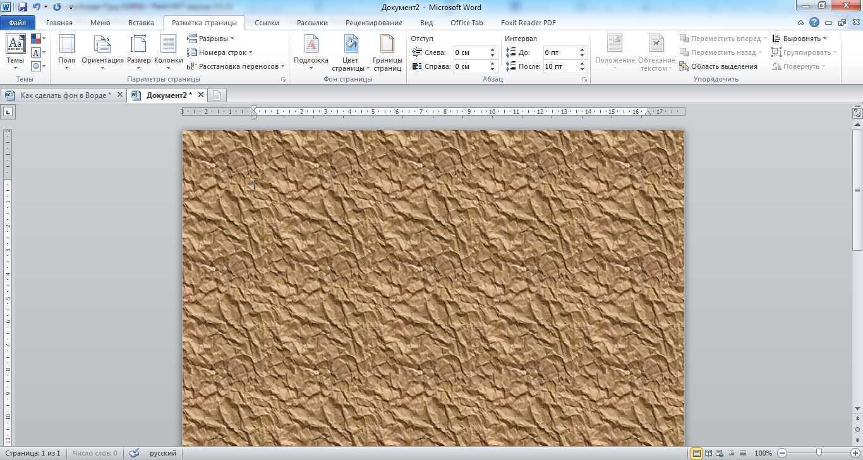Image resolution: width=863 pixels, height=460 pixels.
Task: Open the Вид ribbon tab
Action: point(426,23)
